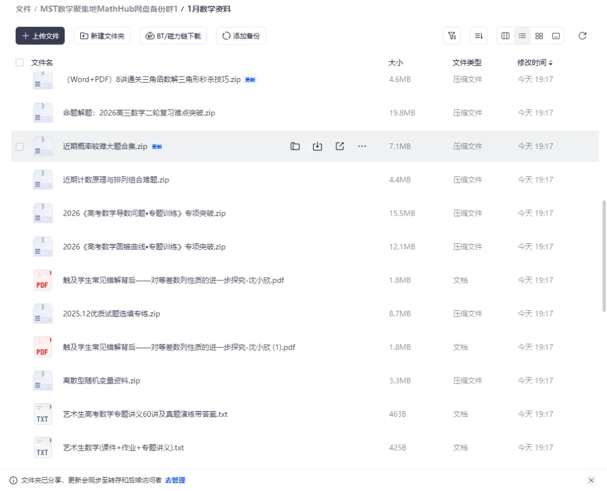
Task: Switch to column view layout
Action: click(505, 35)
